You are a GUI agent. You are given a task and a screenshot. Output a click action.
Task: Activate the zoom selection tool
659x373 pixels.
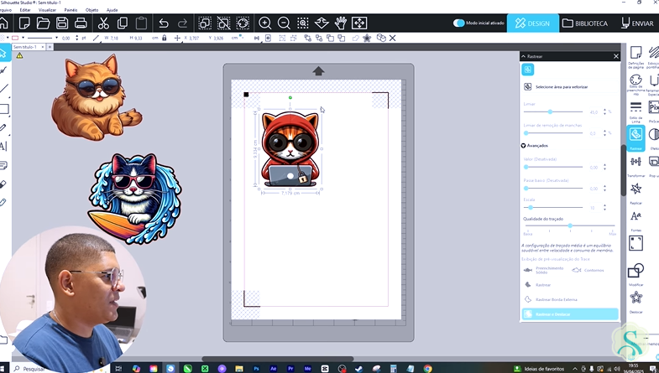click(302, 23)
